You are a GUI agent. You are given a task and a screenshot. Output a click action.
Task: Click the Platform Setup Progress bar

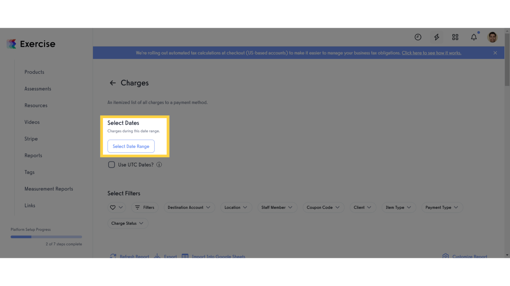[46, 236]
